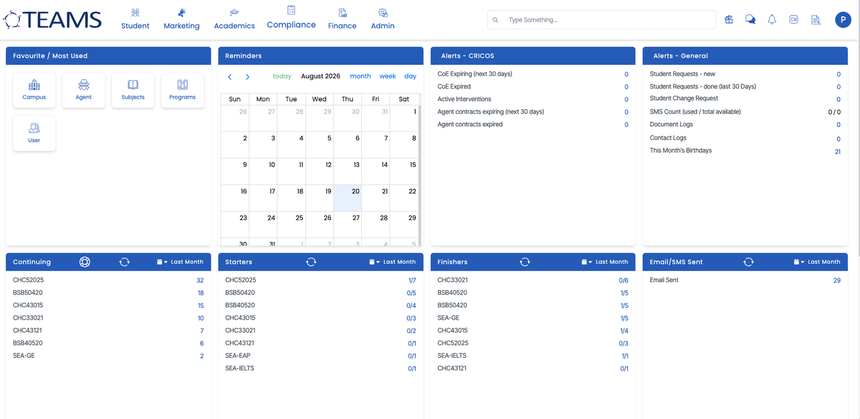Open the Email/SMS Sent Last Month dropdown

[817, 262]
